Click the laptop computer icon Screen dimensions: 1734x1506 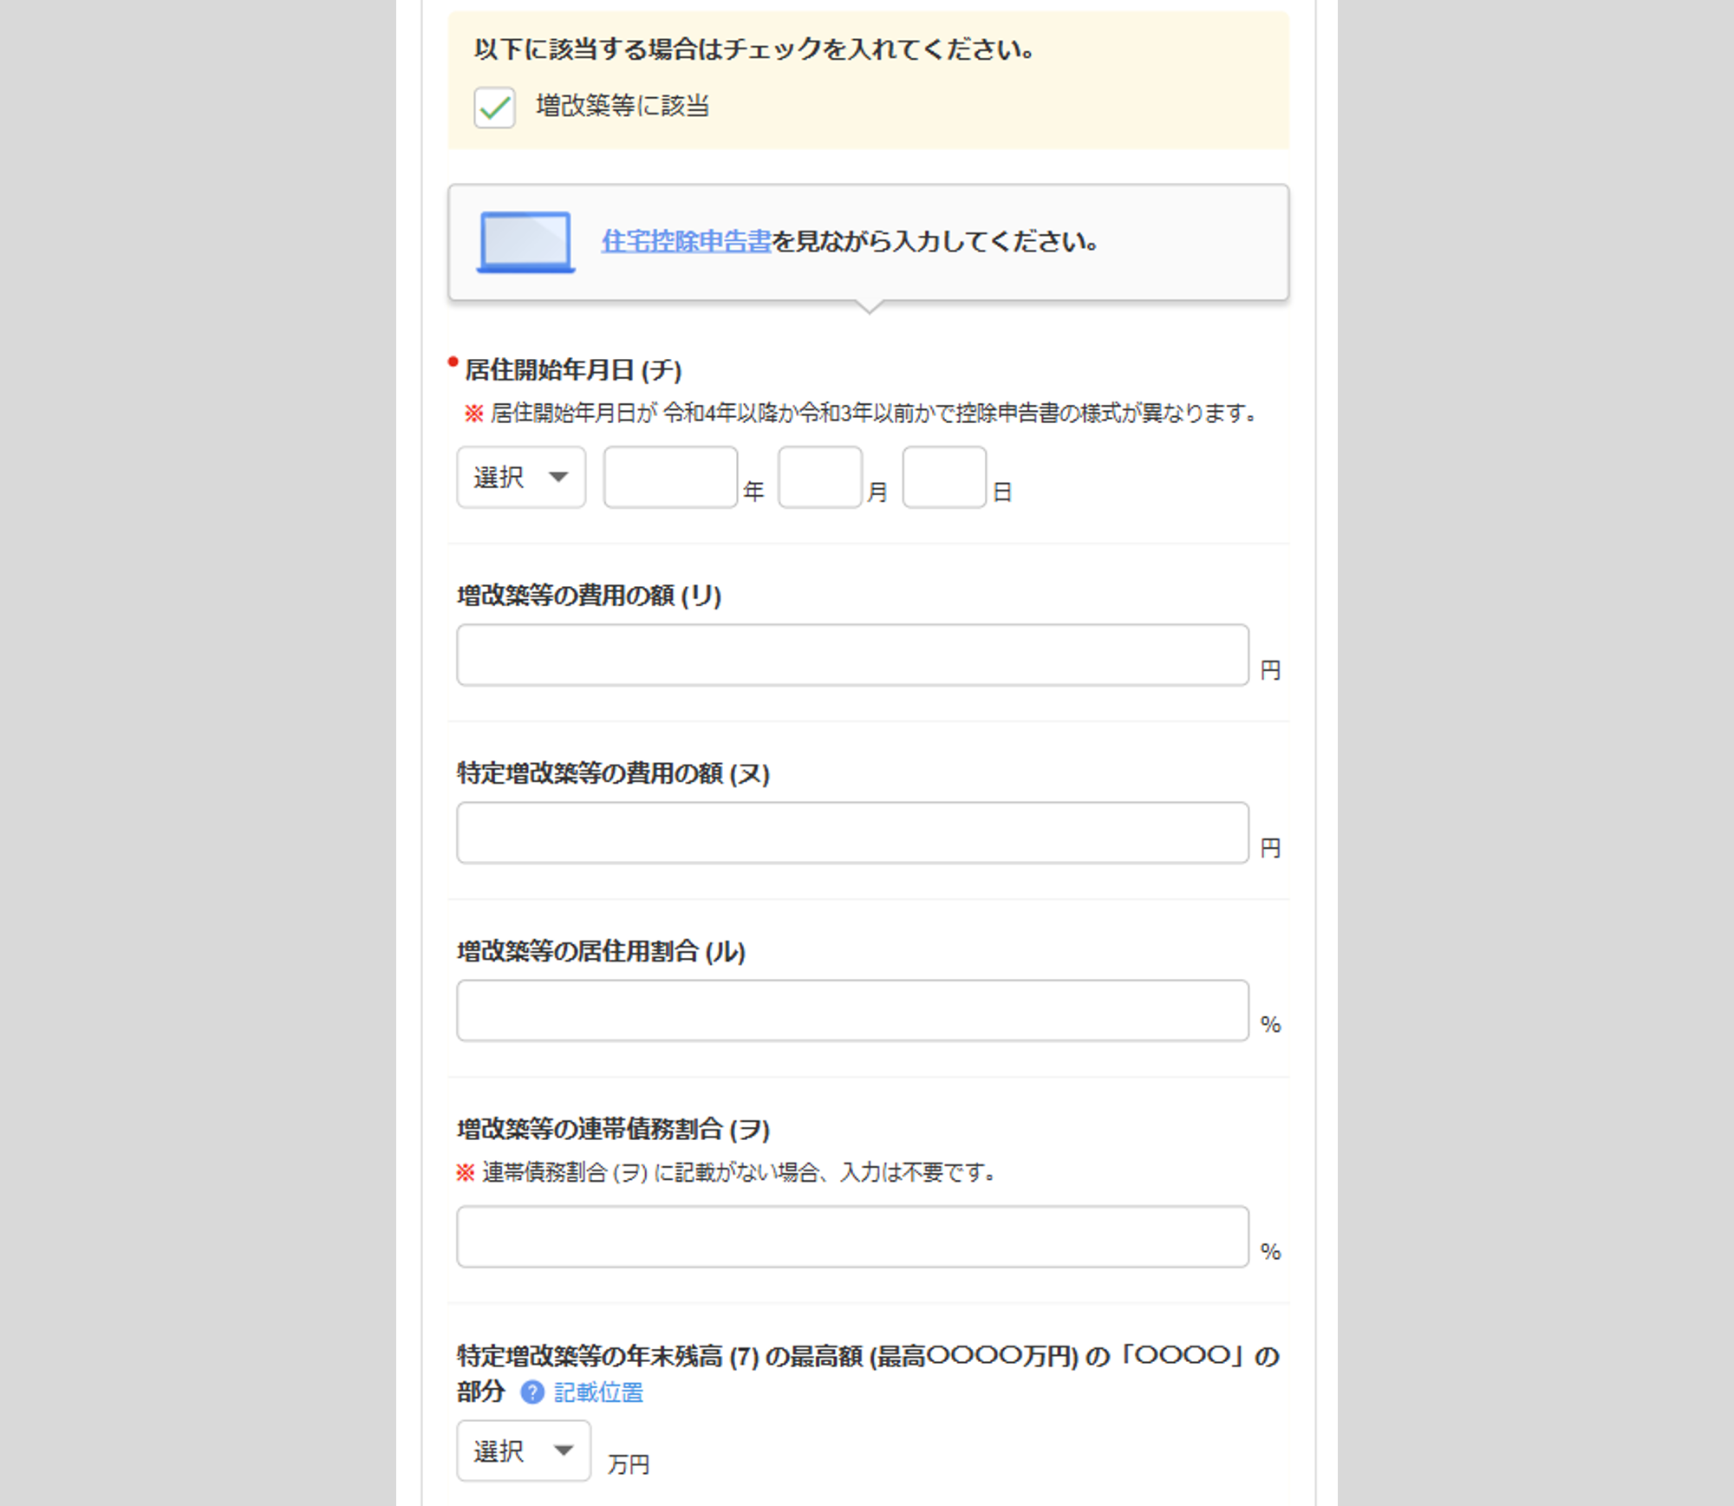525,242
